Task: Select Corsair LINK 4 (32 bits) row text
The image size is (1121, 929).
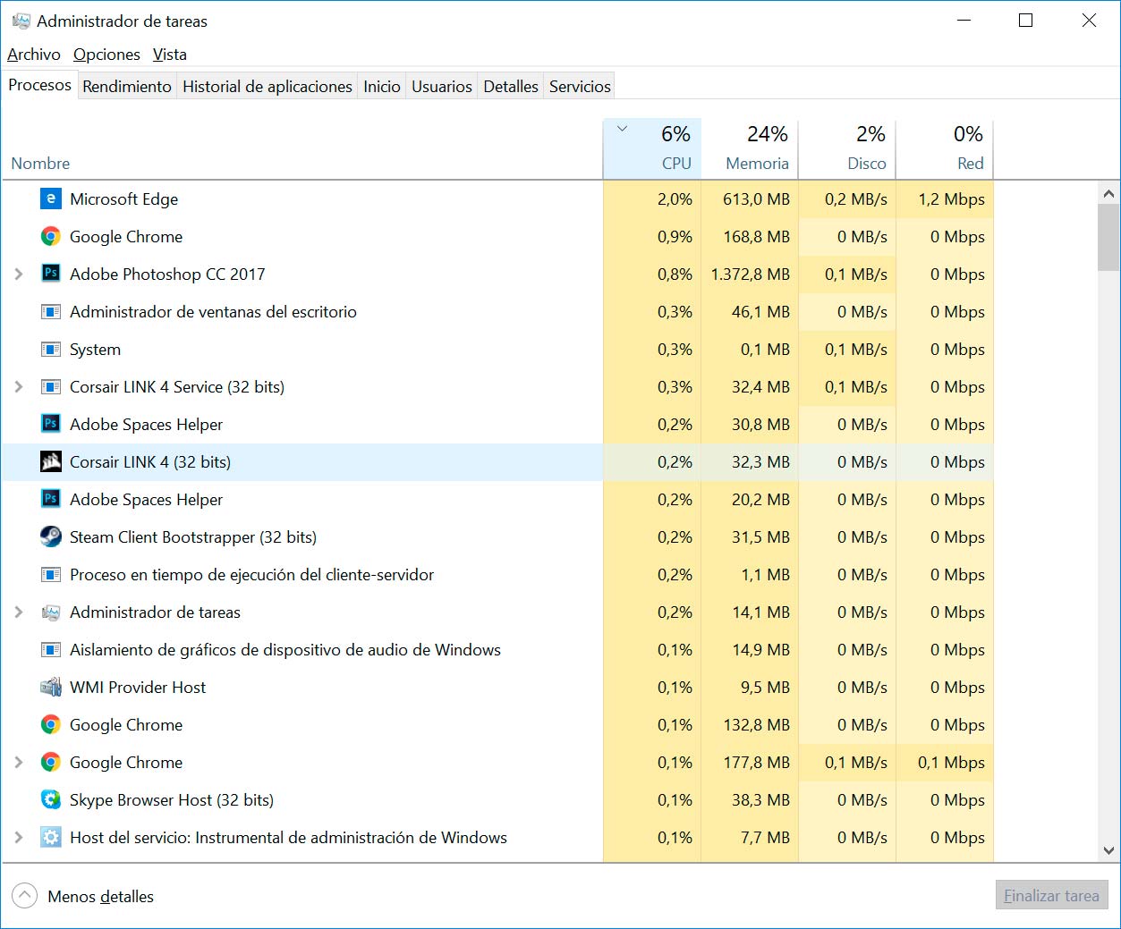Action: coord(150,461)
